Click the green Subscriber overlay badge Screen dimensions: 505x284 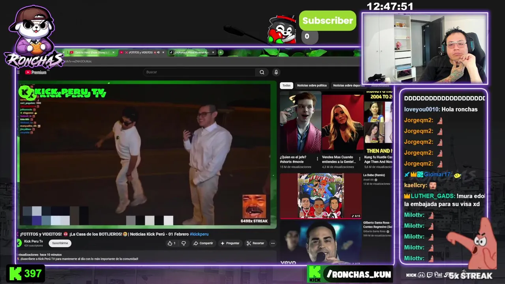(x=327, y=21)
